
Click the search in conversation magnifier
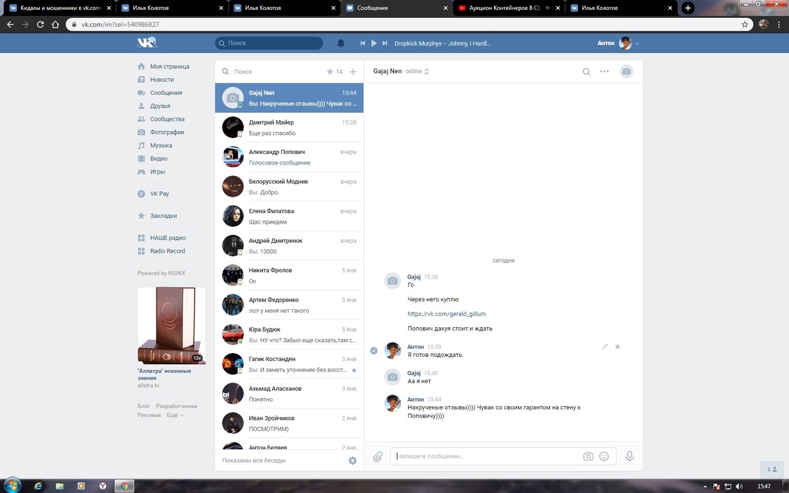click(x=586, y=71)
